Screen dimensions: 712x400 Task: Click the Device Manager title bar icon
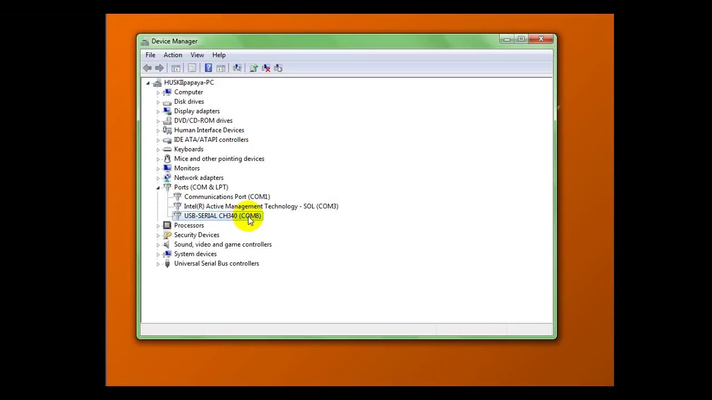[145, 41]
